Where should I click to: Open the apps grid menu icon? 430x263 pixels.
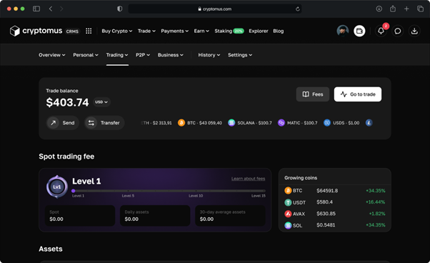click(89, 31)
